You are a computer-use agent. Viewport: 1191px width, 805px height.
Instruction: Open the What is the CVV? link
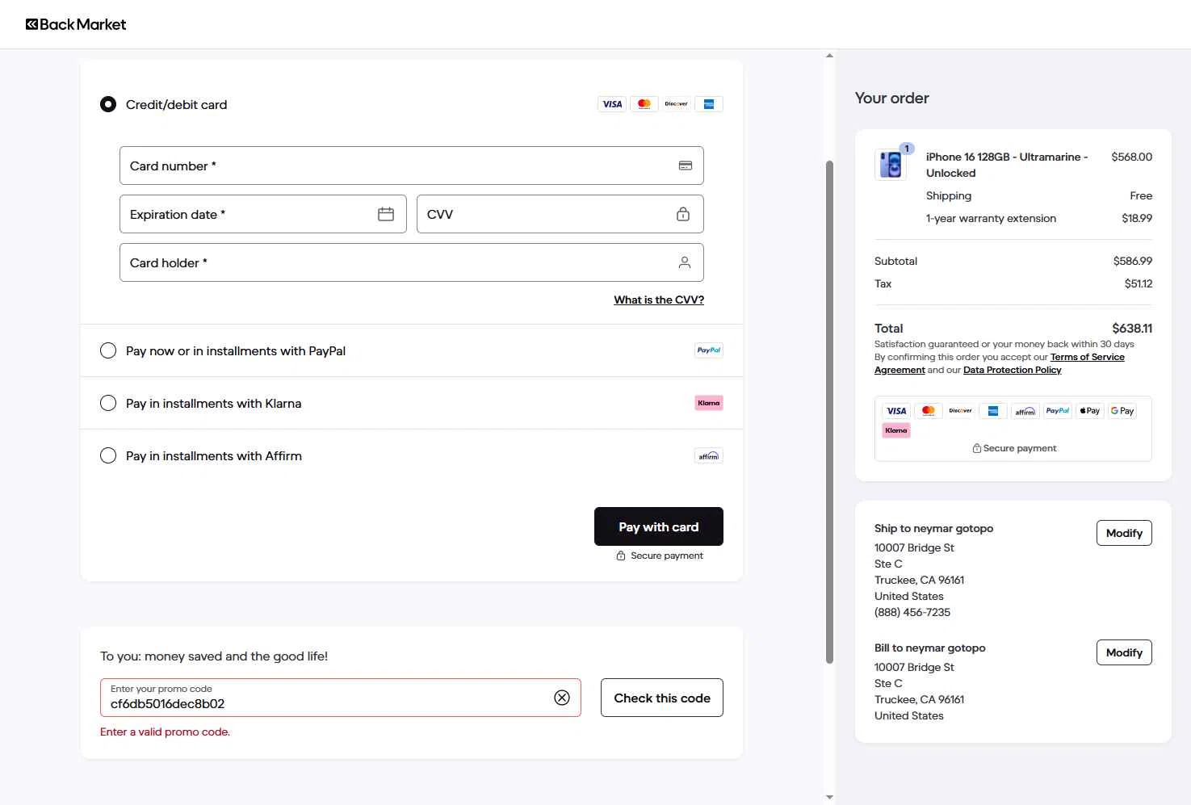tap(659, 300)
